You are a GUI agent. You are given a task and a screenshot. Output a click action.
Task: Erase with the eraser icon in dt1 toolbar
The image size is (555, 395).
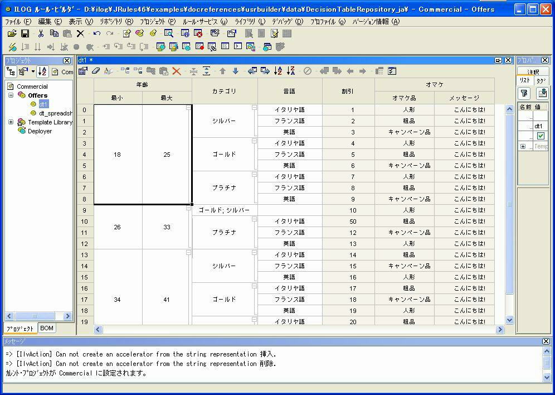[96, 71]
